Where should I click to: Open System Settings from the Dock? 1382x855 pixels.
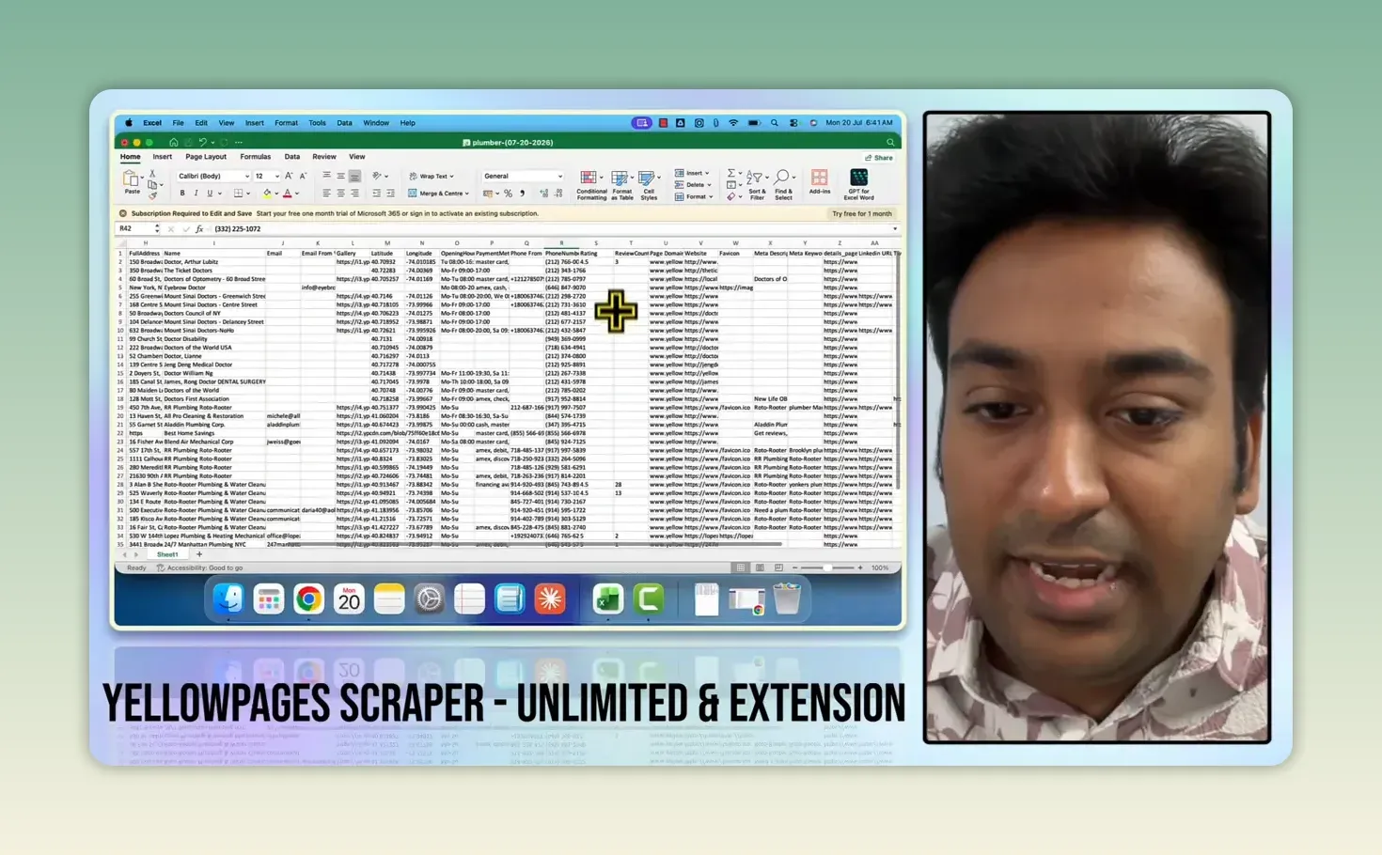[429, 599]
